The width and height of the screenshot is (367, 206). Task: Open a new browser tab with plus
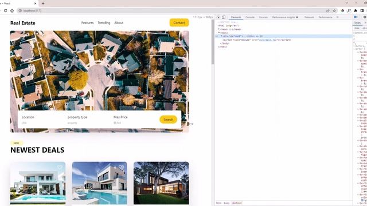pyautogui.click(x=43, y=3)
